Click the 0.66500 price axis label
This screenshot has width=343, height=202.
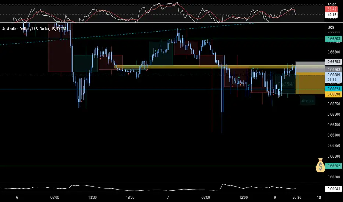(334, 115)
